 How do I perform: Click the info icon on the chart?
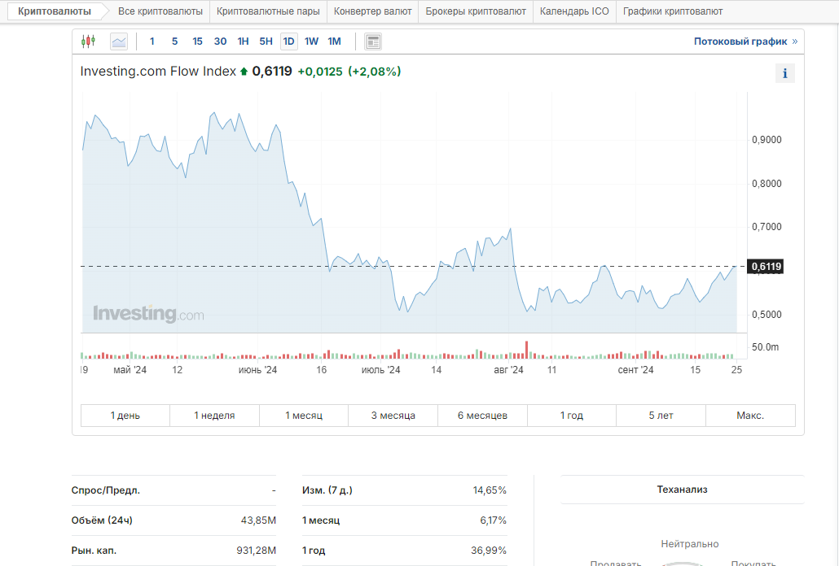(784, 74)
